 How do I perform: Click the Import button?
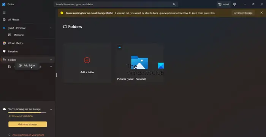click(223, 4)
